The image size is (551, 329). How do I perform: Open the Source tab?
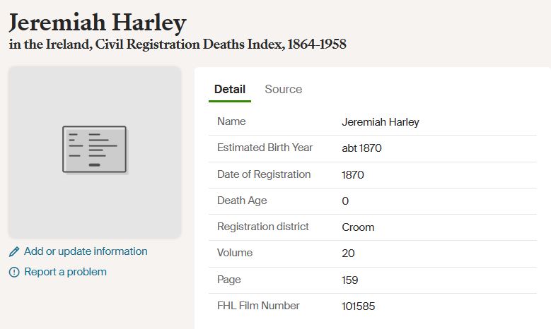click(283, 90)
